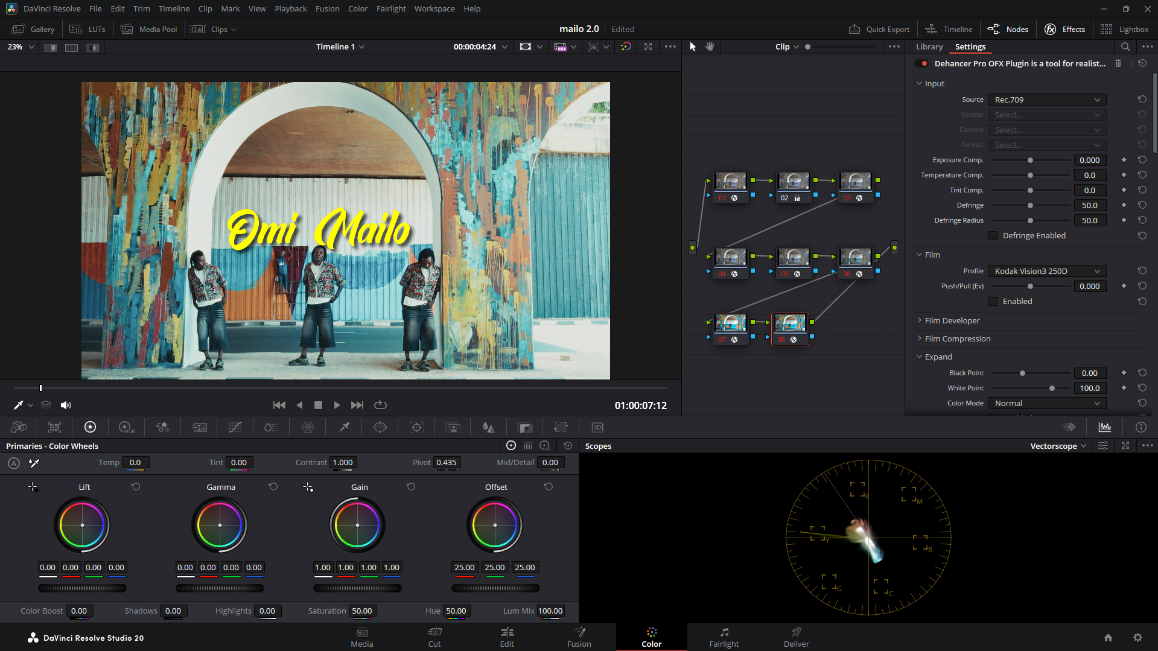Go to the Deliver page
Viewport: 1158px width, 651px height.
click(796, 637)
